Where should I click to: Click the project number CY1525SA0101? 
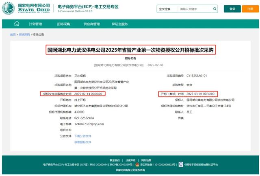[197, 76]
